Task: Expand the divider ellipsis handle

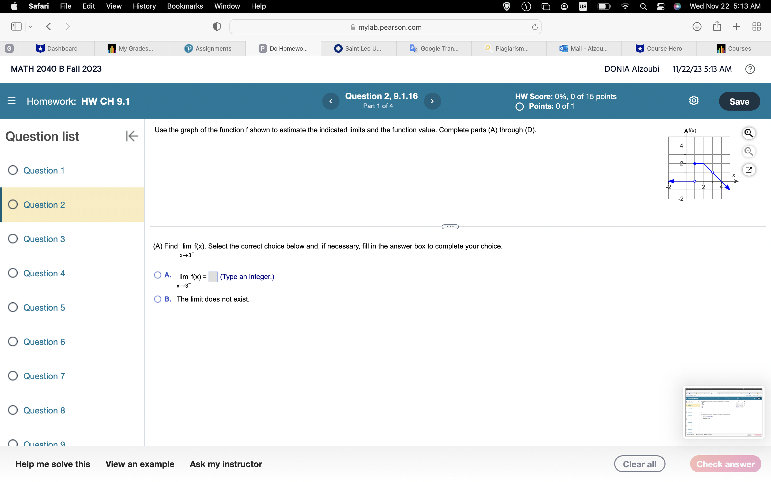Action: pos(450,227)
